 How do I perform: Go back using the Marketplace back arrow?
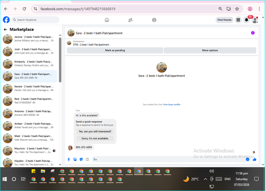(x=5, y=30)
